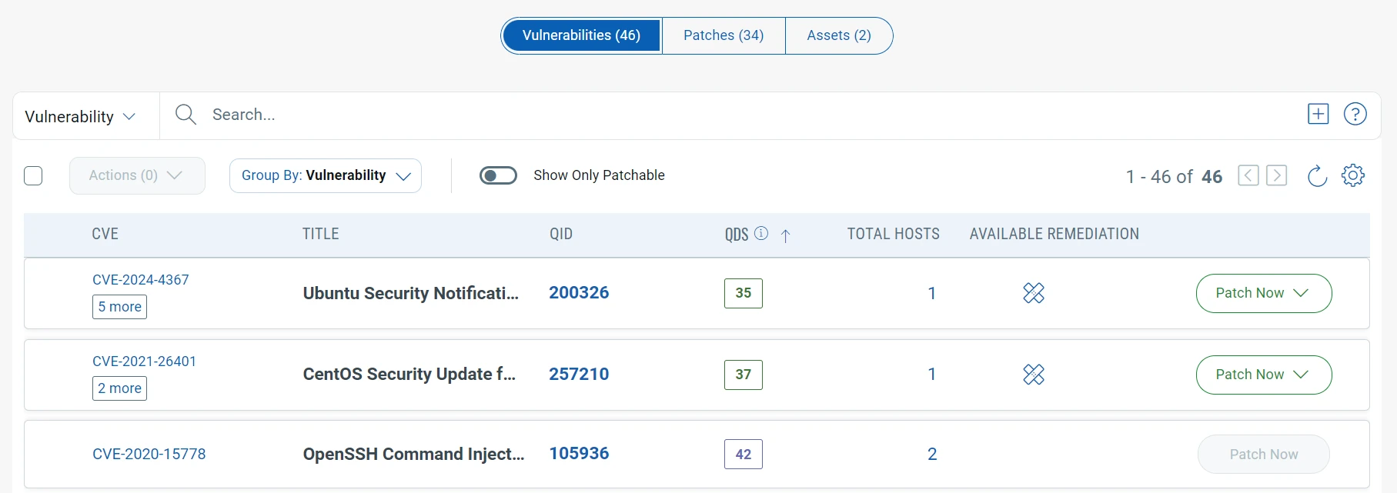The width and height of the screenshot is (1397, 493).
Task: Click the CVE column header
Action: click(105, 234)
